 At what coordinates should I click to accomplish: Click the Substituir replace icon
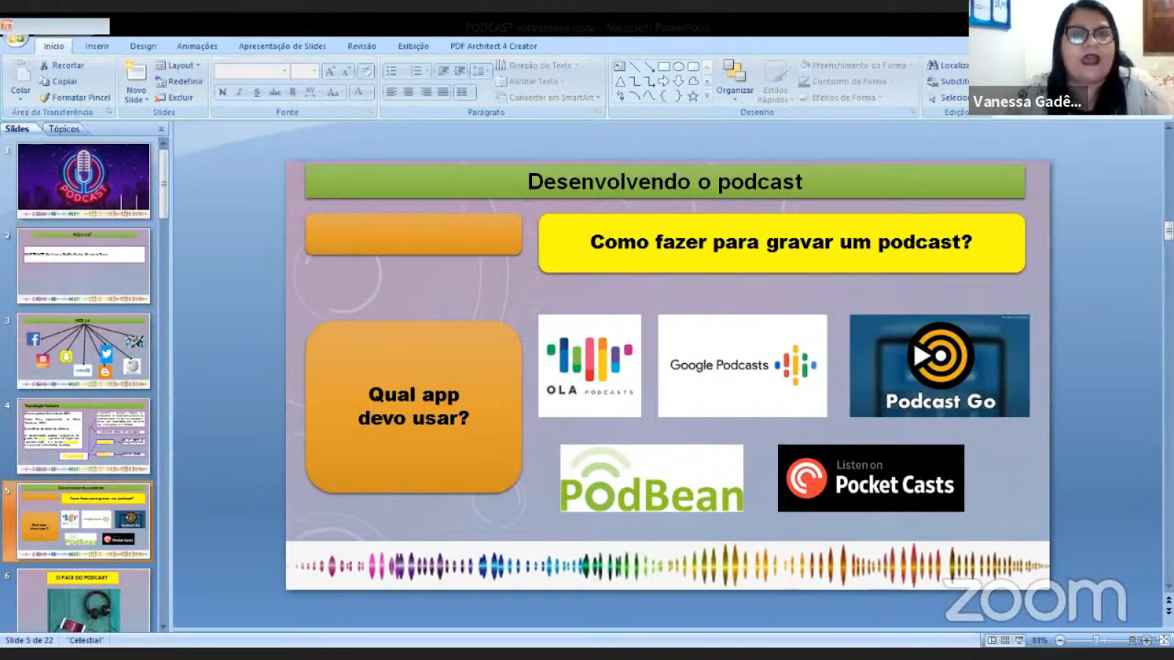[x=933, y=81]
